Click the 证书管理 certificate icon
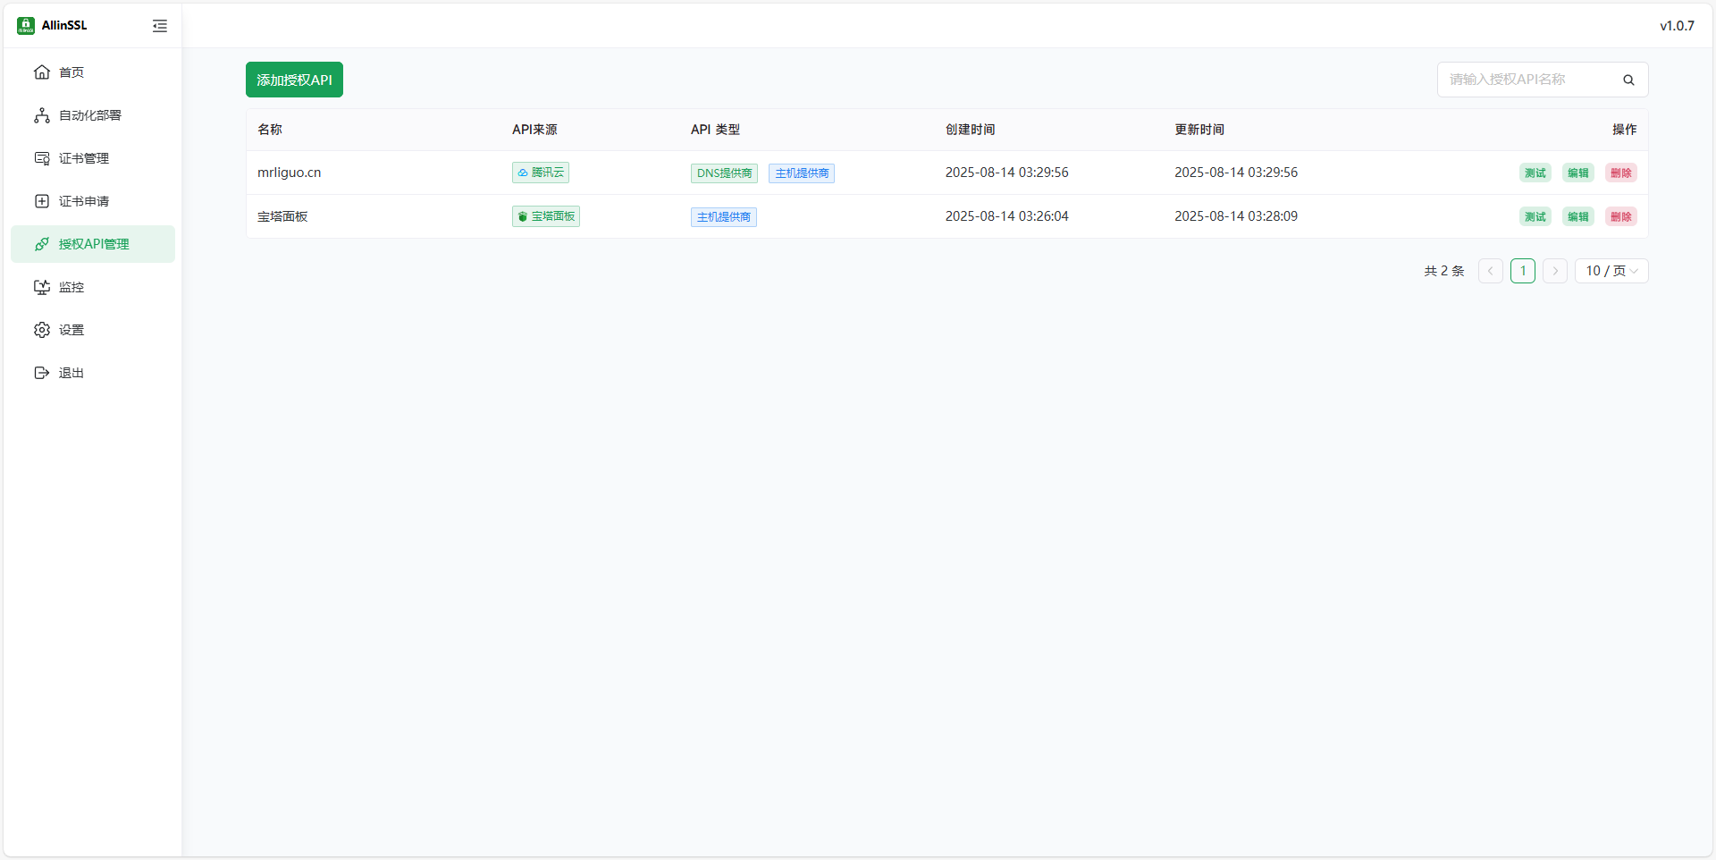The width and height of the screenshot is (1716, 860). coord(42,158)
